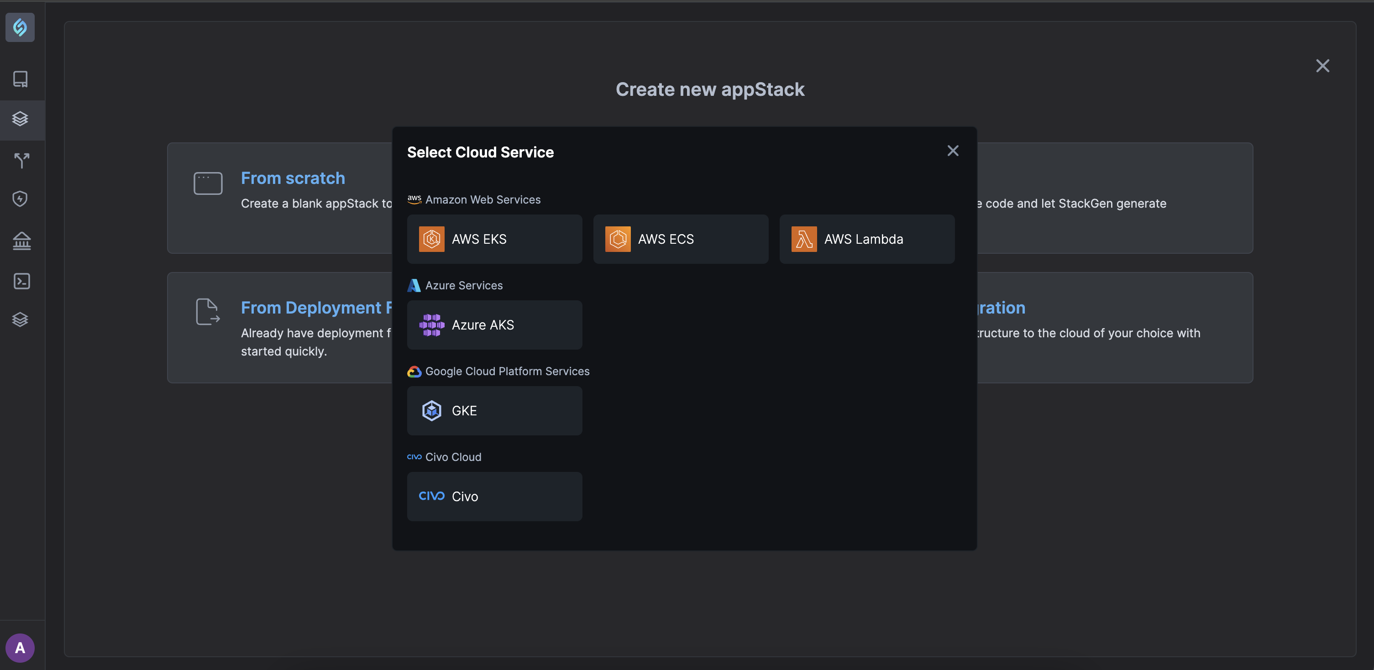Select the highlighted appStacks layers icon in sidebar
The width and height of the screenshot is (1374, 670).
tap(20, 119)
